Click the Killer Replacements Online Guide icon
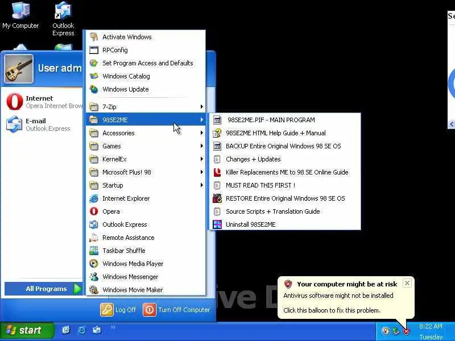 pyautogui.click(x=217, y=172)
